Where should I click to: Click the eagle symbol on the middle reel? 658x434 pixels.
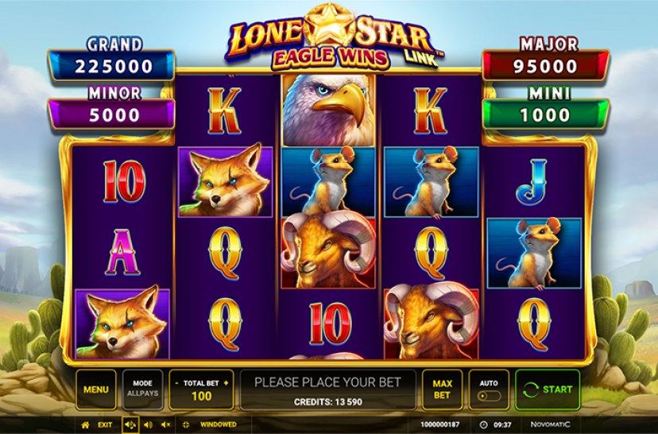pyautogui.click(x=328, y=110)
